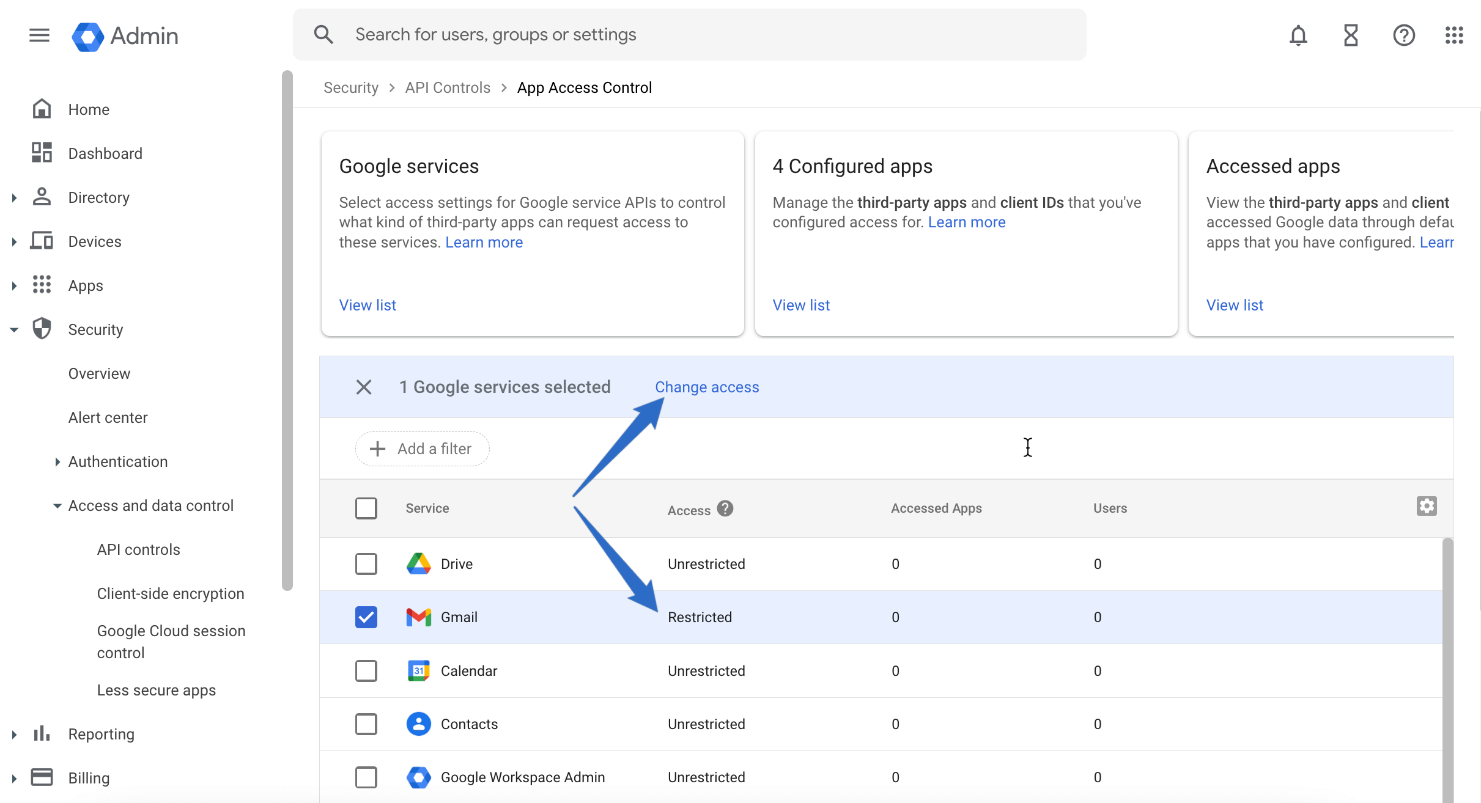The image size is (1481, 803).
Task: Click the Accessed Apps column header
Action: tap(936, 508)
